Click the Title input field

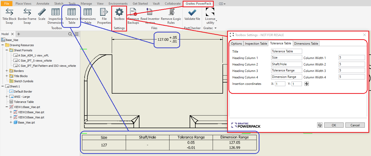coord(286,51)
